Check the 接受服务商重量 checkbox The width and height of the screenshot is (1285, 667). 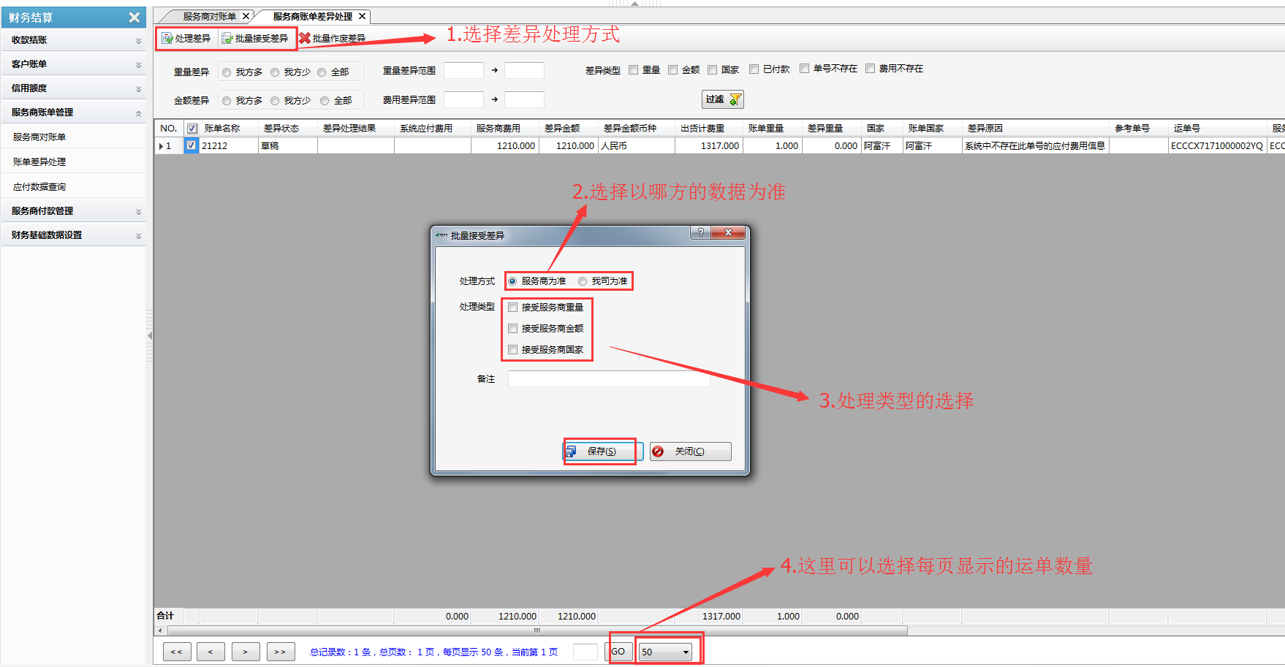(513, 308)
